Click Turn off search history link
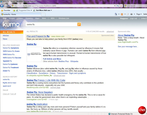This screenshot has width=147, height=115. pos(13,94)
